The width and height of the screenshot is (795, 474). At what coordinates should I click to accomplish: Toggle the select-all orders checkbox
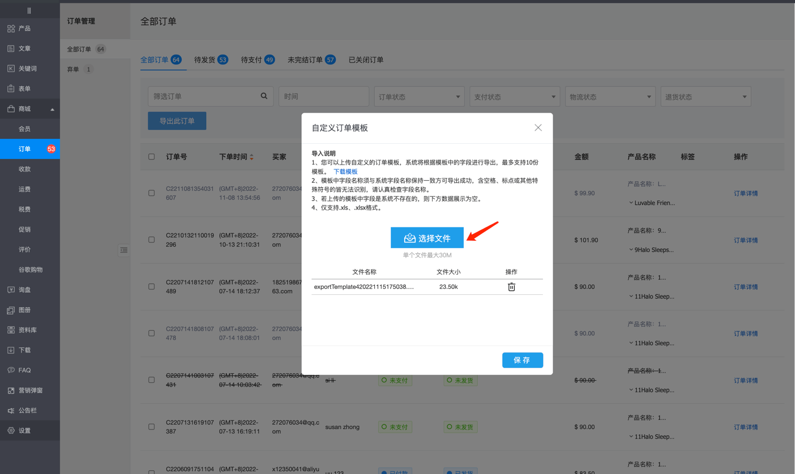point(152,157)
